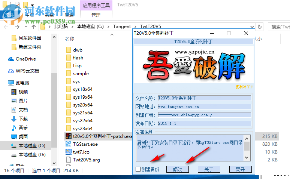Viewport: 290px width, 179px height.
Task: Check the 创建备份 checkbox
Action: (x=138, y=169)
